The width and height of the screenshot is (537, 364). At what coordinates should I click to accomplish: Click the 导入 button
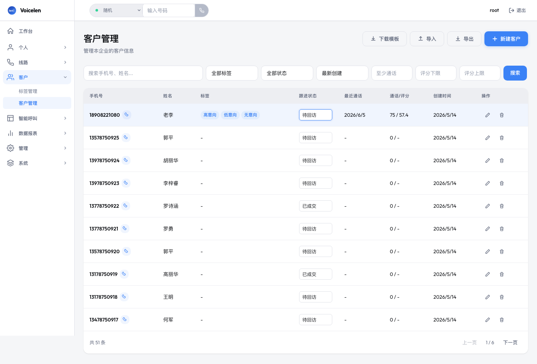(x=427, y=39)
